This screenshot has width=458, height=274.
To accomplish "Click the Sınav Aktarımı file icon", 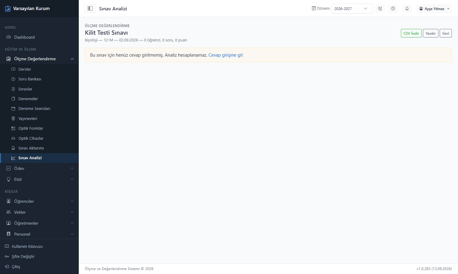I will [13, 148].
